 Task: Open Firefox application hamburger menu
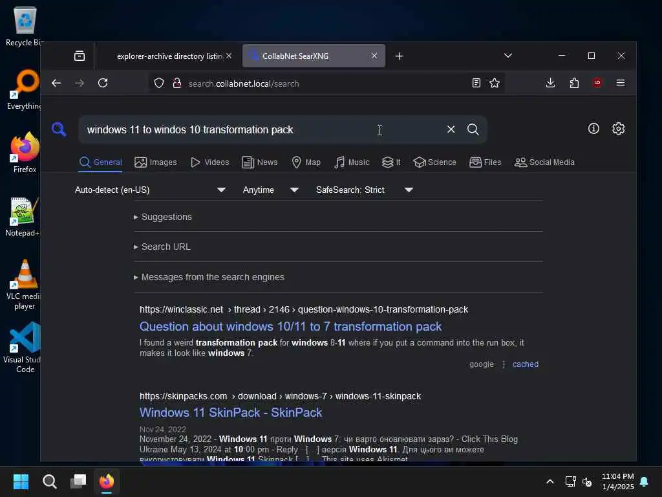tap(620, 83)
